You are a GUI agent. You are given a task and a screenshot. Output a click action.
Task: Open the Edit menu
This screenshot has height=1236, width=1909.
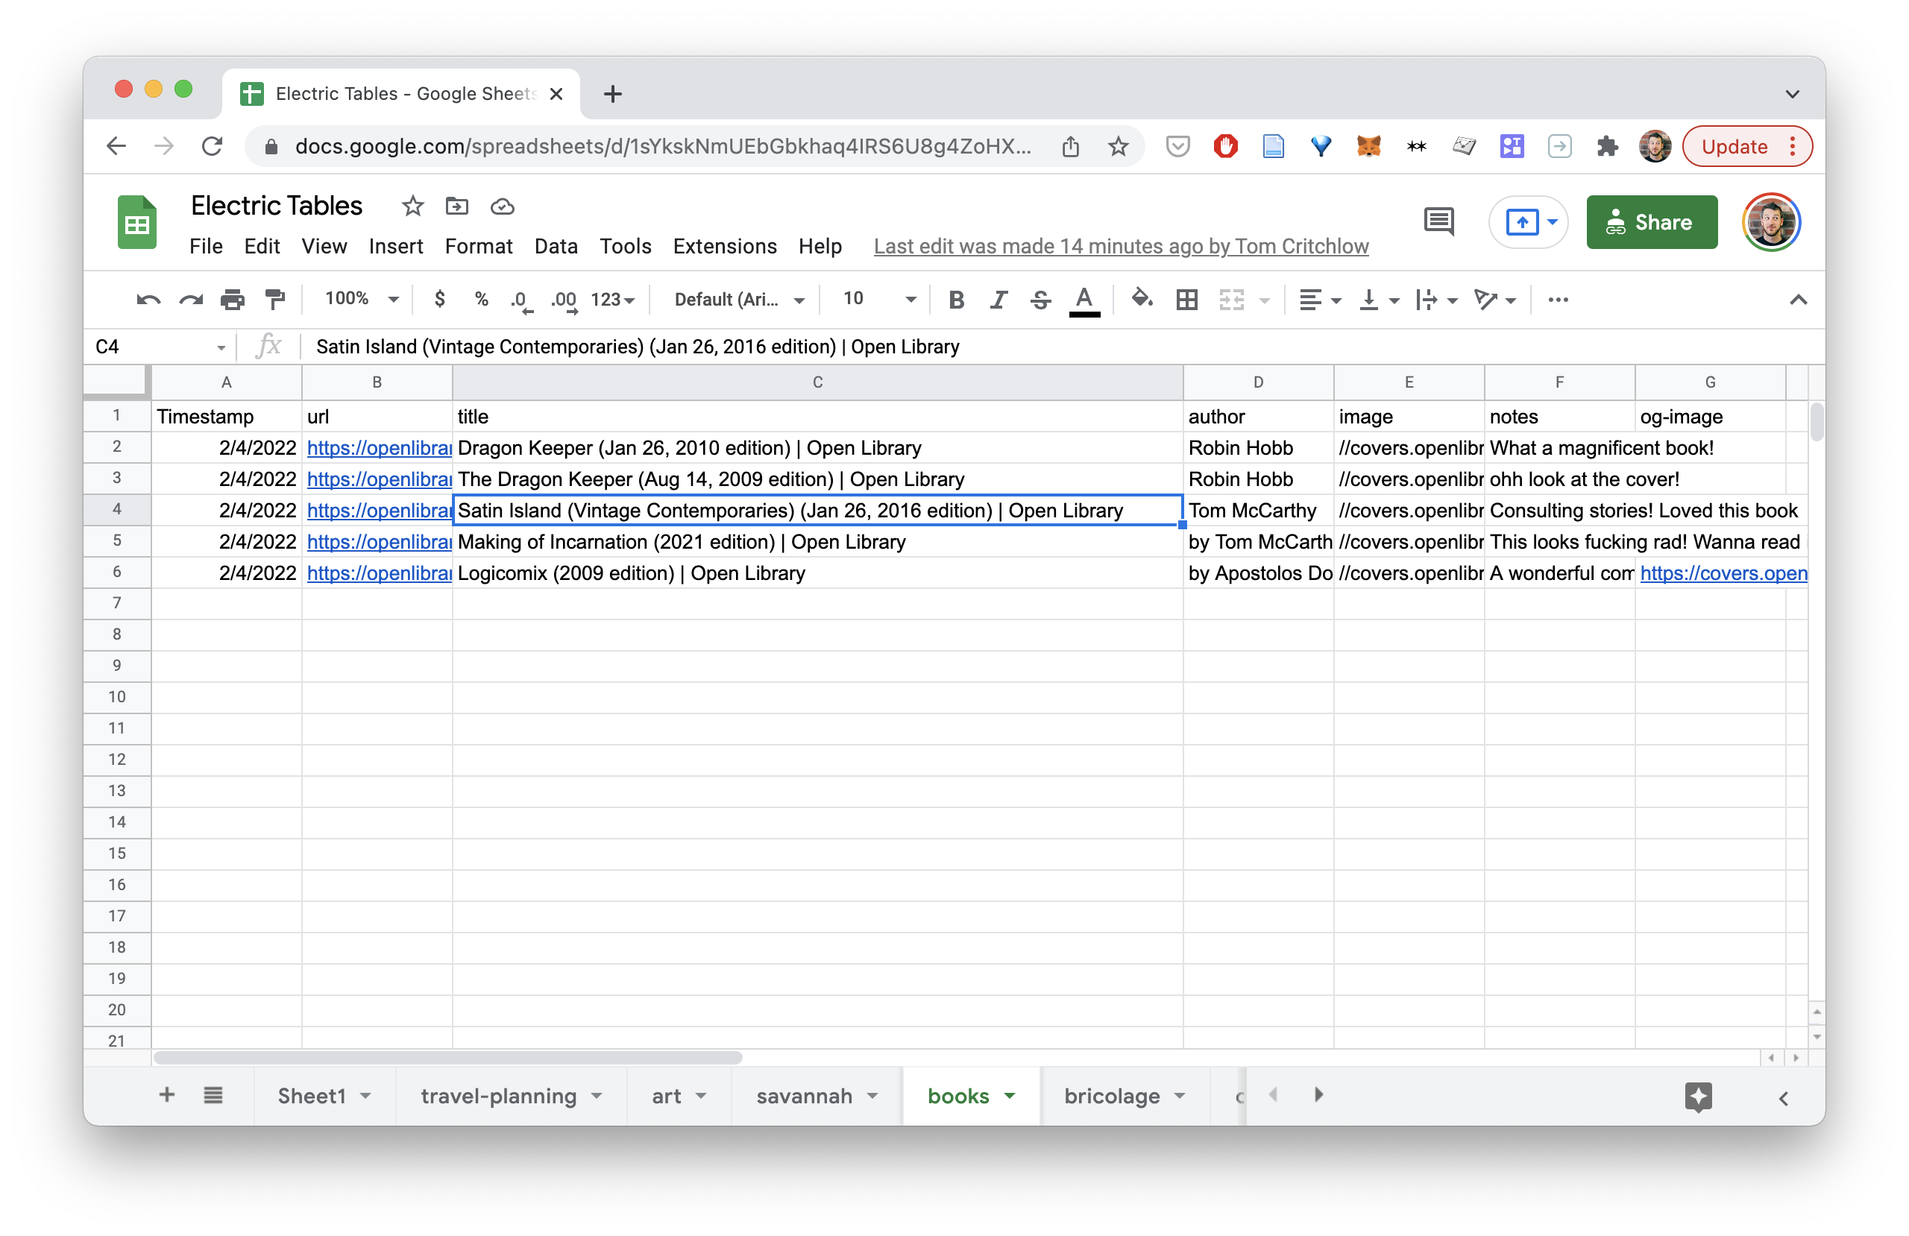262,246
